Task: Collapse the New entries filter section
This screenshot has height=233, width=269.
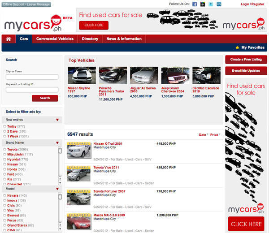Action: coord(57,120)
